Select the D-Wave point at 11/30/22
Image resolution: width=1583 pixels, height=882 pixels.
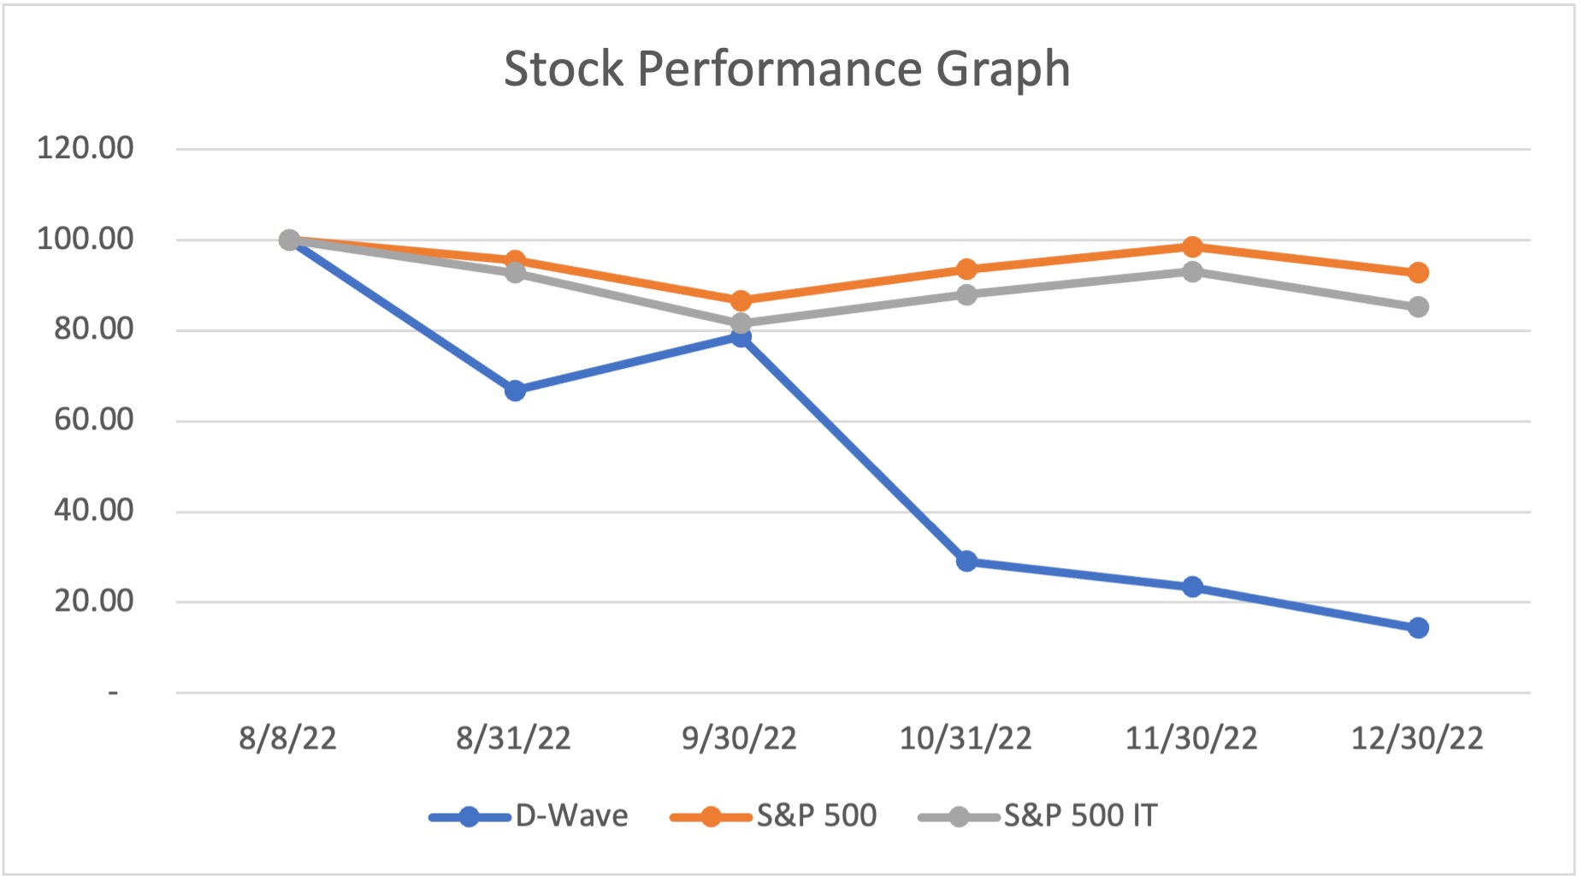(1192, 587)
